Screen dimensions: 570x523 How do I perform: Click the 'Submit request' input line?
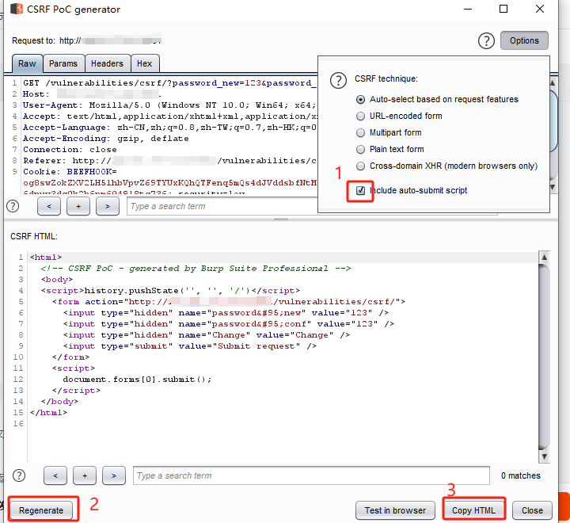pos(190,346)
